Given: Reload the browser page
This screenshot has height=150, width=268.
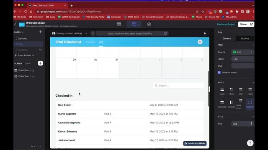Looking at the screenshot, I should (26, 12).
